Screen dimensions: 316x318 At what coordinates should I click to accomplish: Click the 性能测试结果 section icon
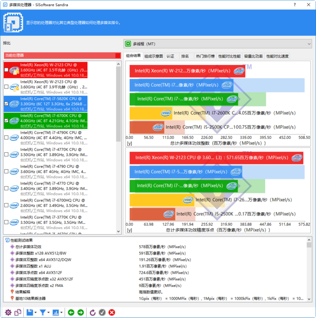(x=7, y=240)
